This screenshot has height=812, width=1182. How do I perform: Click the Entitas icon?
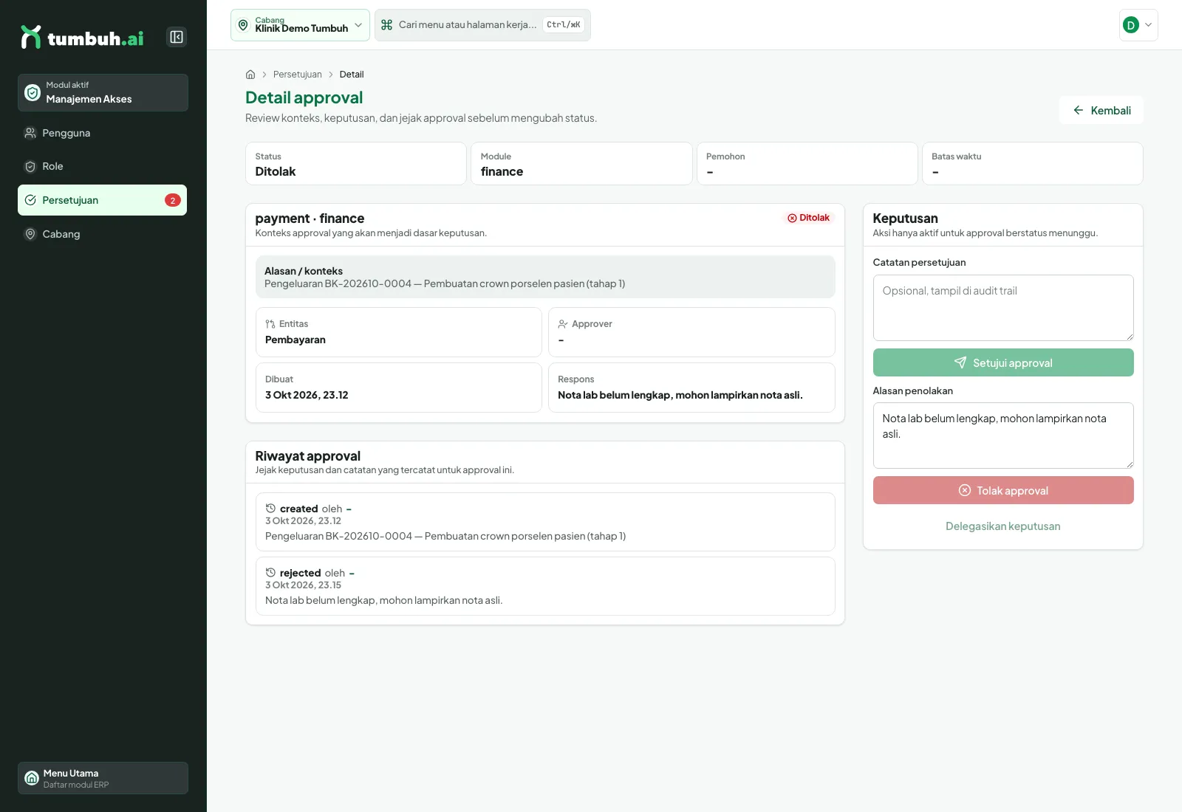(x=270, y=324)
